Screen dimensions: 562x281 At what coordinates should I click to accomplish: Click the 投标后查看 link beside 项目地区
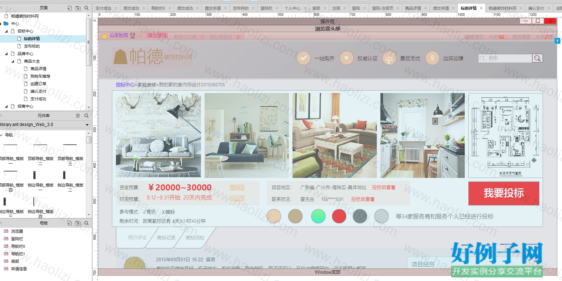(384, 187)
